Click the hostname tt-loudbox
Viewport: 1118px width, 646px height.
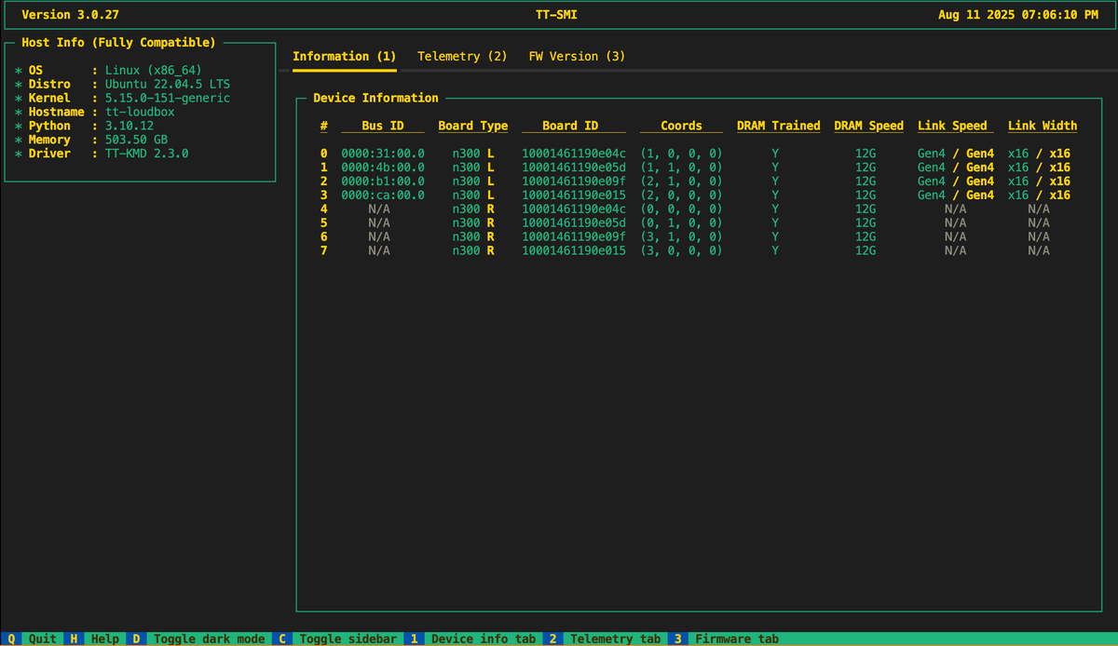pyautogui.click(x=139, y=112)
